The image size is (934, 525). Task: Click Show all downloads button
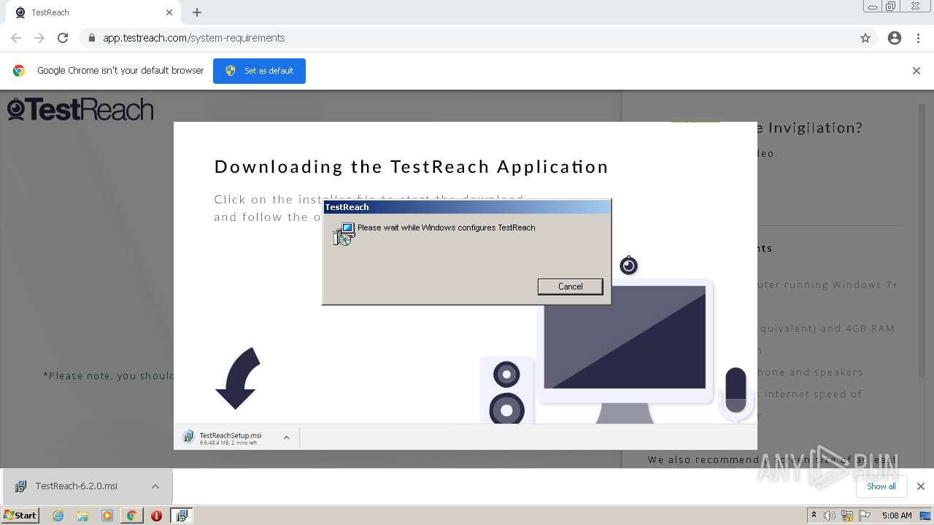(x=881, y=486)
